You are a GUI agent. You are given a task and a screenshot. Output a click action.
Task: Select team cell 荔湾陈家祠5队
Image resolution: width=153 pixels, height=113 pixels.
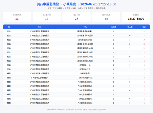click(85, 61)
